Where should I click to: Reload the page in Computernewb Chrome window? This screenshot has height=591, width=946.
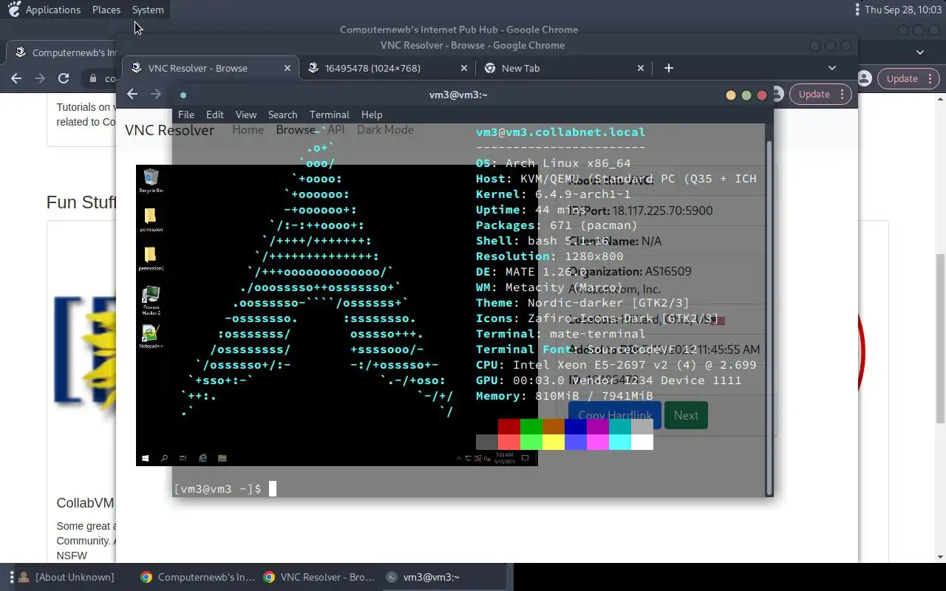point(64,78)
